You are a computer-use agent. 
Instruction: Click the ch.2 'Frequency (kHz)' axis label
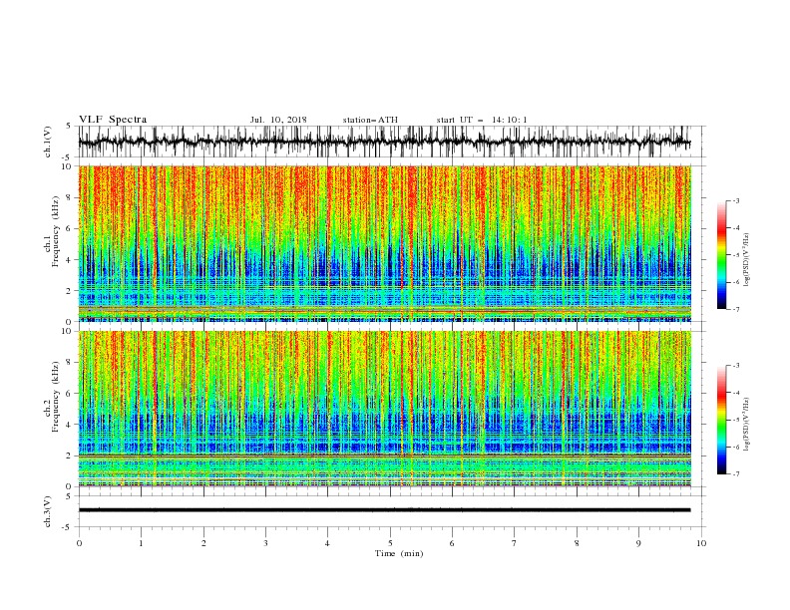[x=56, y=397]
